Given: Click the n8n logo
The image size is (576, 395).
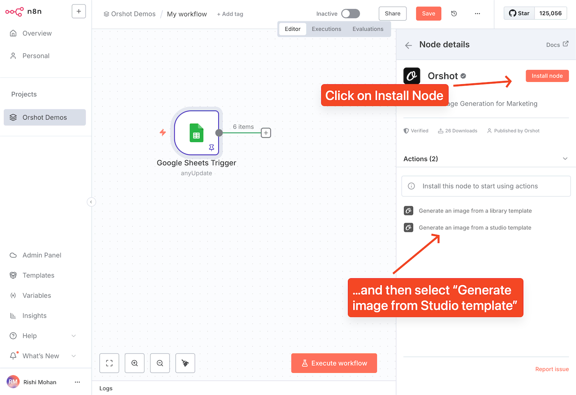Looking at the screenshot, I should click(x=23, y=12).
